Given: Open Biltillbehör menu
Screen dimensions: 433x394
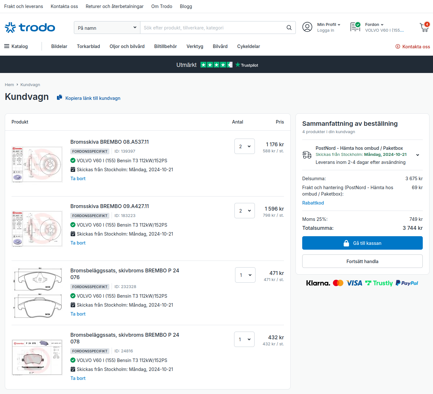Looking at the screenshot, I should point(165,46).
